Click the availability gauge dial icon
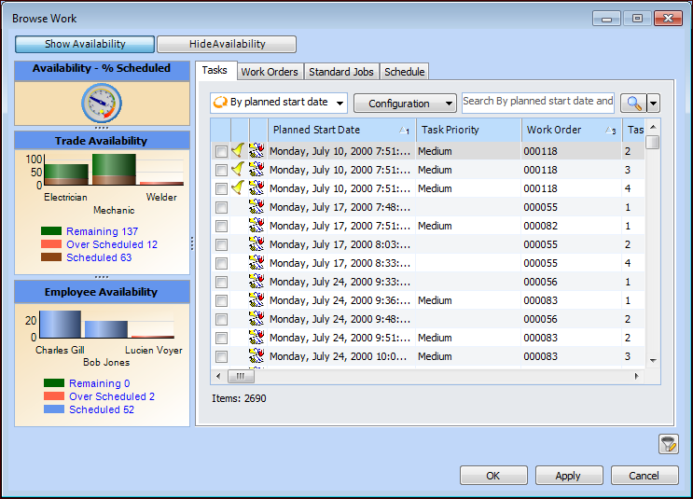The height and width of the screenshot is (499, 693). 102,104
